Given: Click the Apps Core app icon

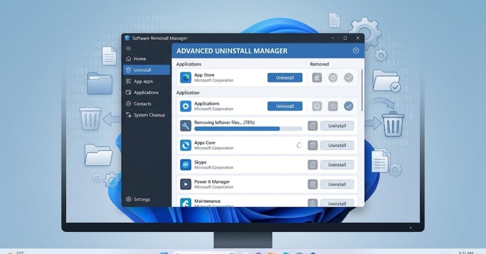Looking at the screenshot, I should [x=186, y=145].
